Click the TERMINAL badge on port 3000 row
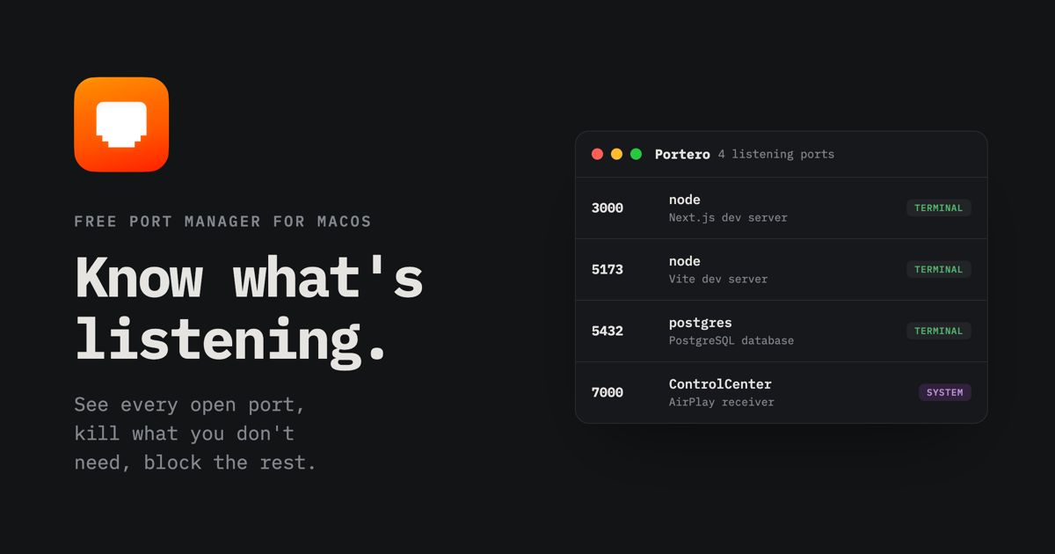This screenshot has height=554, width=1055. pos(939,208)
